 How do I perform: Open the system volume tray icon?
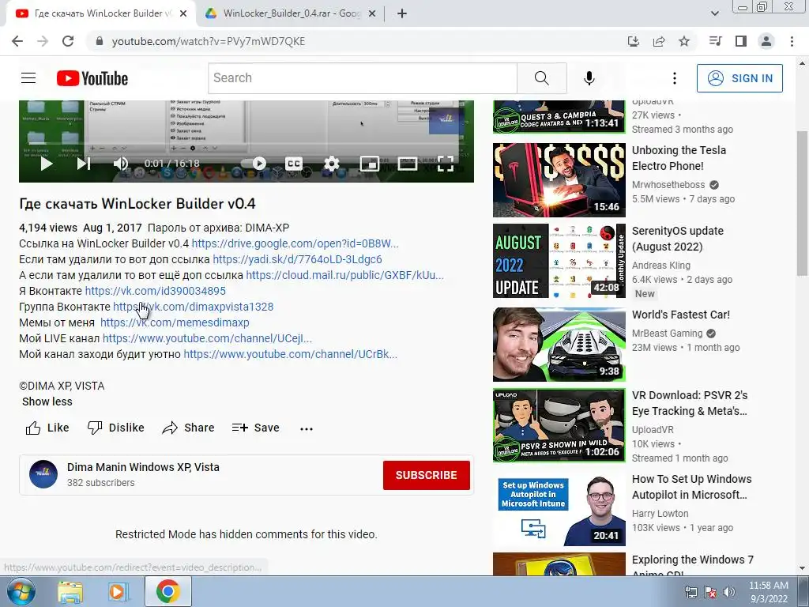coord(729,592)
